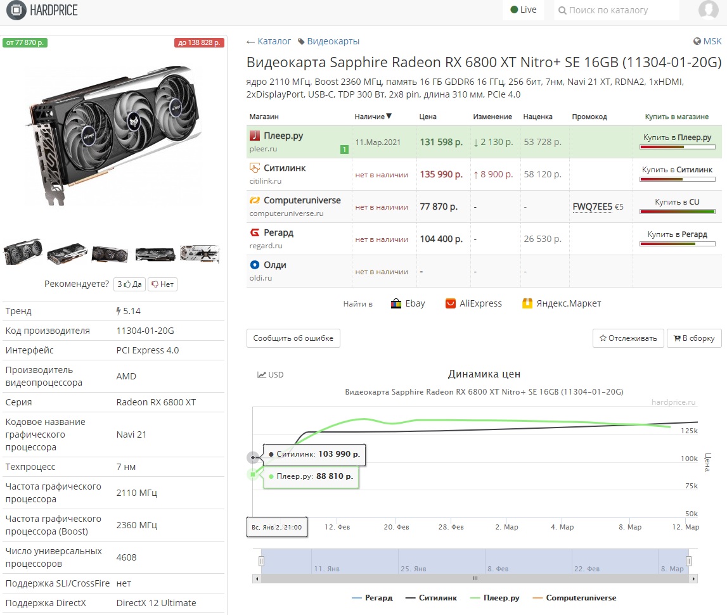Sort by Изменение column header
The height and width of the screenshot is (615, 727).
tap(492, 117)
